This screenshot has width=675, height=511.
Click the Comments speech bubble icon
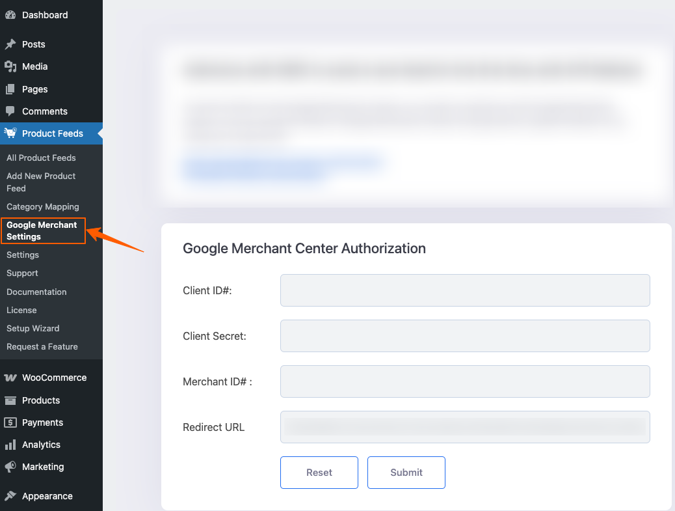10,111
